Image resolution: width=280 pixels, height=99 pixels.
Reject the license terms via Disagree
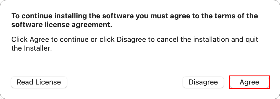click(x=203, y=82)
